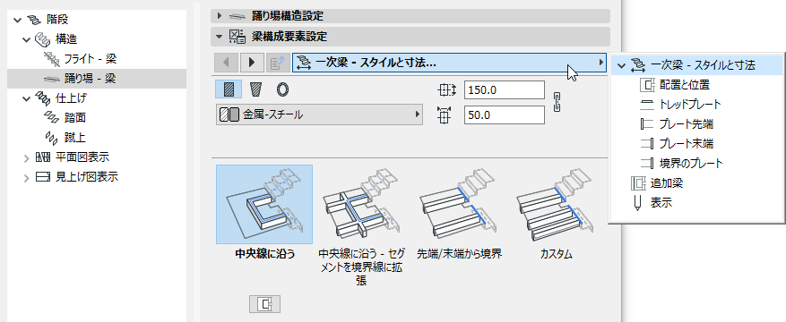Image resolution: width=786 pixels, height=322 pixels.
Task: Choose 中央線に沿う beam layout thumbnail
Action: click(x=264, y=204)
